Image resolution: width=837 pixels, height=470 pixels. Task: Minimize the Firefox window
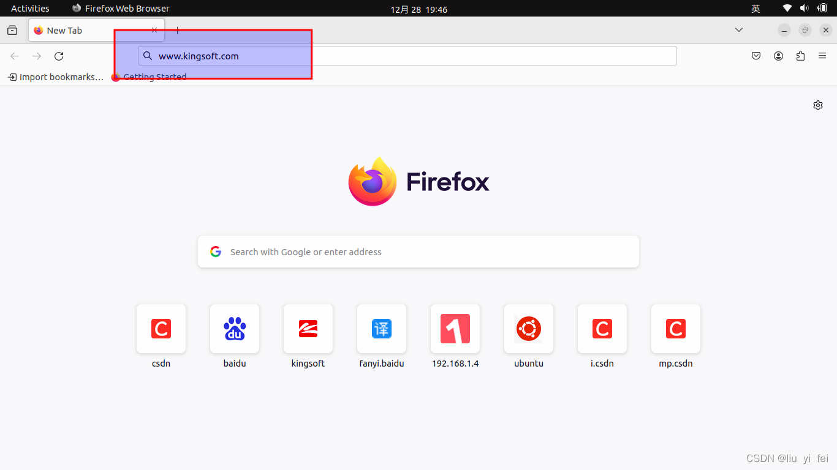tap(784, 30)
